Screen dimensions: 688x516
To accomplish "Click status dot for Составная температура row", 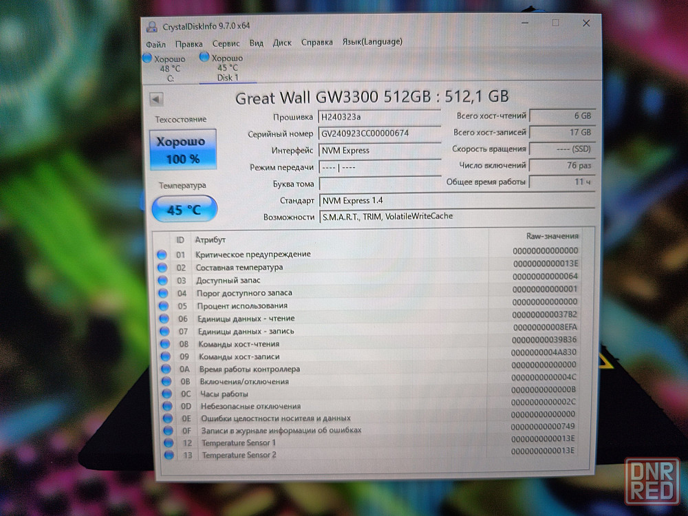I will click(x=162, y=268).
